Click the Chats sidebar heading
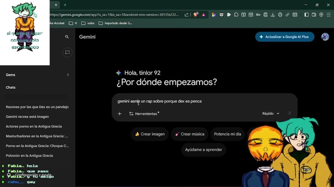This screenshot has height=187, width=334. coord(11,88)
